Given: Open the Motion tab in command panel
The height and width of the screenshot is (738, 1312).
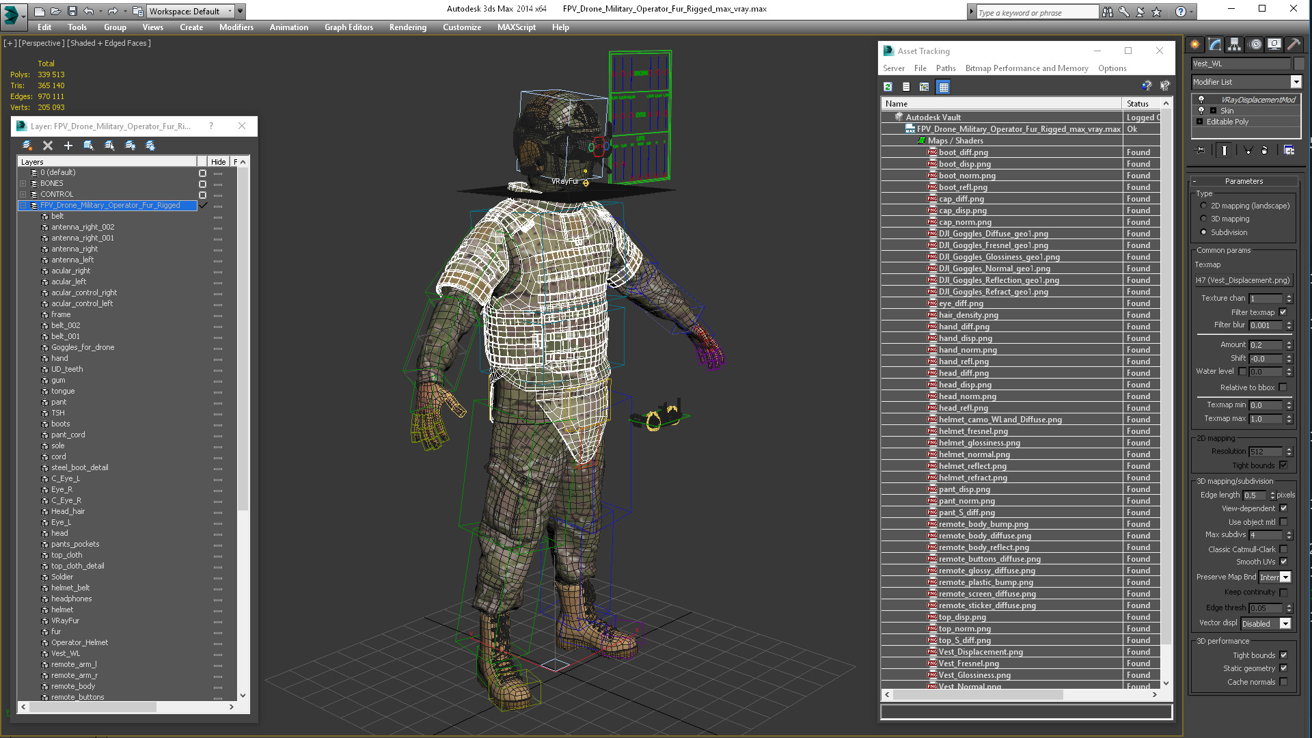Looking at the screenshot, I should [x=1255, y=44].
